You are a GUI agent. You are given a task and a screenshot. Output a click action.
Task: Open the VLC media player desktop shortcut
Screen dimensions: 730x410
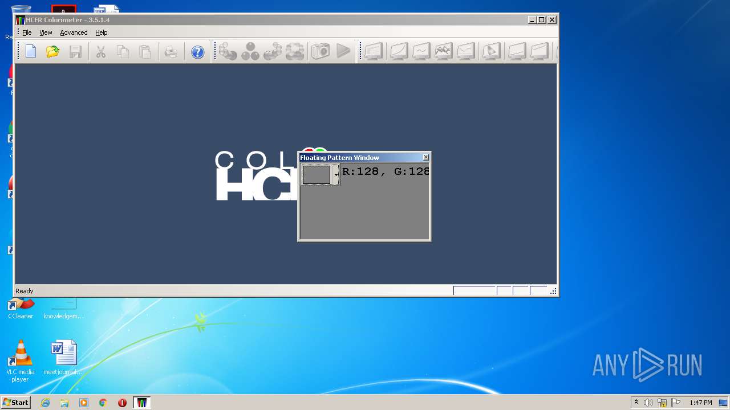20,361
